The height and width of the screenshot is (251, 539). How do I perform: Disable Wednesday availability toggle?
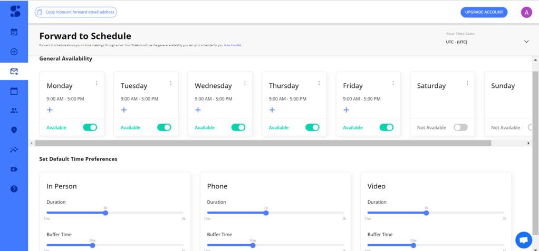(238, 127)
